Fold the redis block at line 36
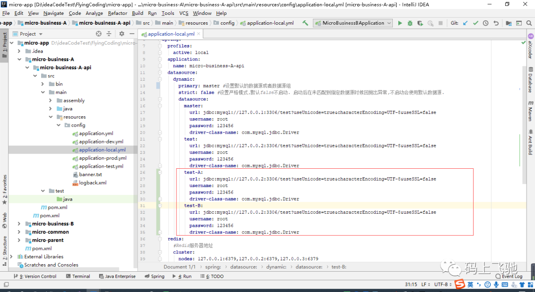535x292 pixels. 160,239
